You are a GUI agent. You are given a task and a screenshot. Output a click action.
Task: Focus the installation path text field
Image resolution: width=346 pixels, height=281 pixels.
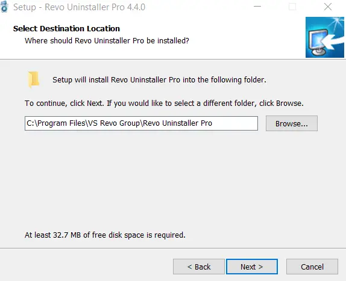click(141, 123)
